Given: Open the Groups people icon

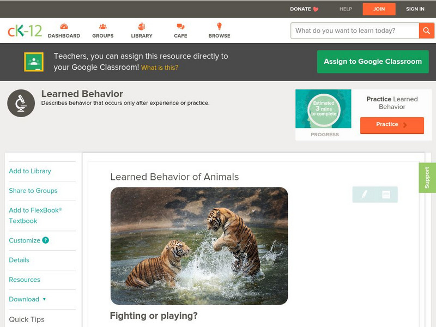Looking at the screenshot, I should [103, 26].
